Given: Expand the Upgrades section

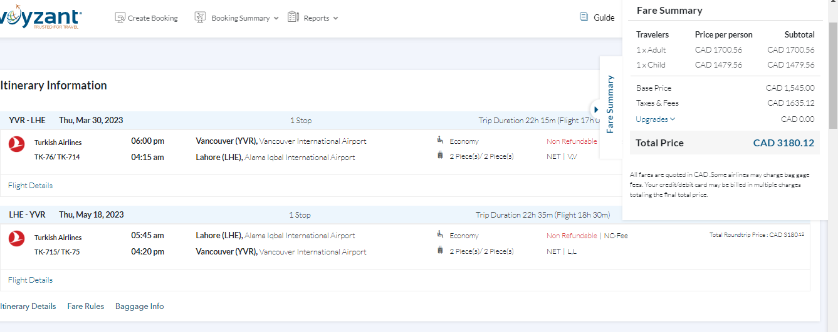Looking at the screenshot, I should click(x=655, y=119).
